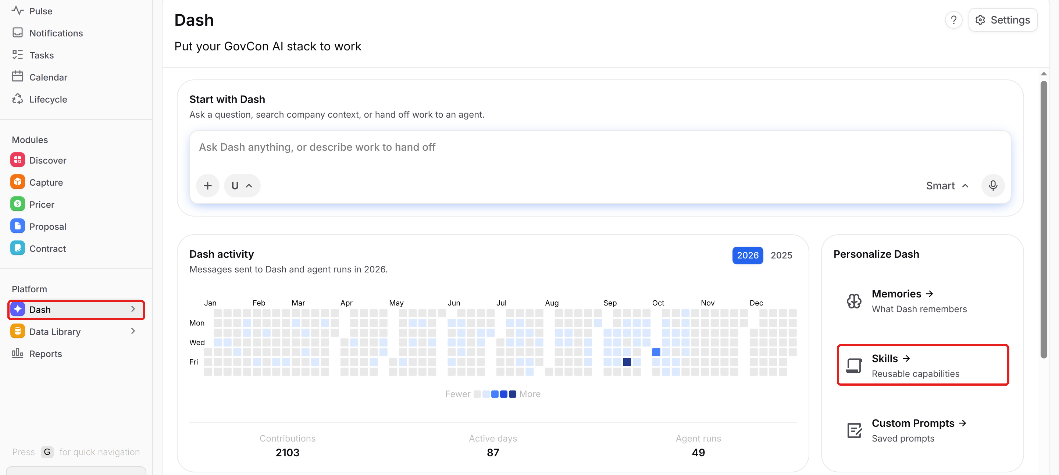Click the darkest September activity square
The image size is (1059, 475).
coord(627,362)
